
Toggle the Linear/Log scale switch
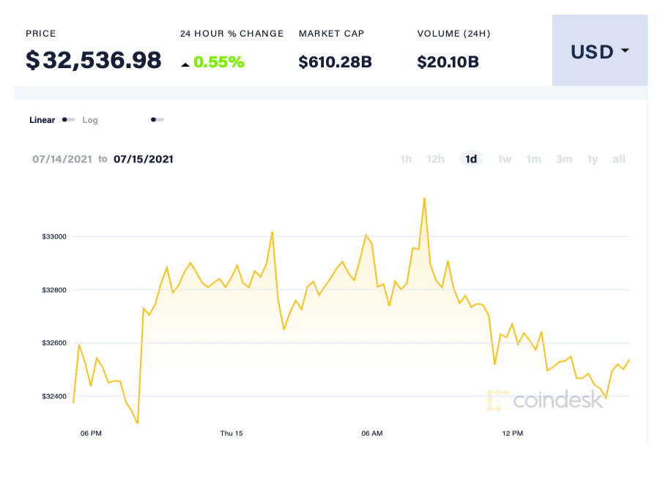(x=68, y=119)
